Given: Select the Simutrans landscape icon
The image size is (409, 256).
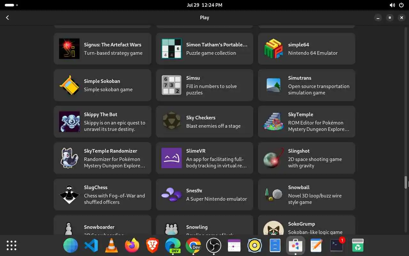Looking at the screenshot, I should point(274,85).
